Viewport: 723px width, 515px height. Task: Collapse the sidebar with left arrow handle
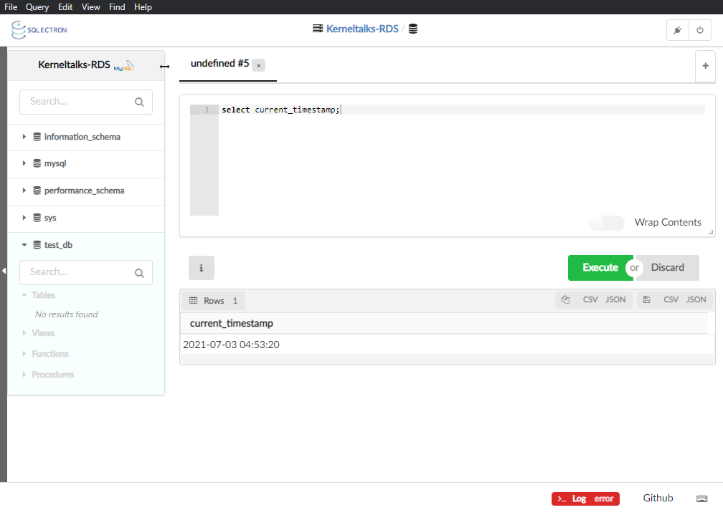(x=4, y=271)
